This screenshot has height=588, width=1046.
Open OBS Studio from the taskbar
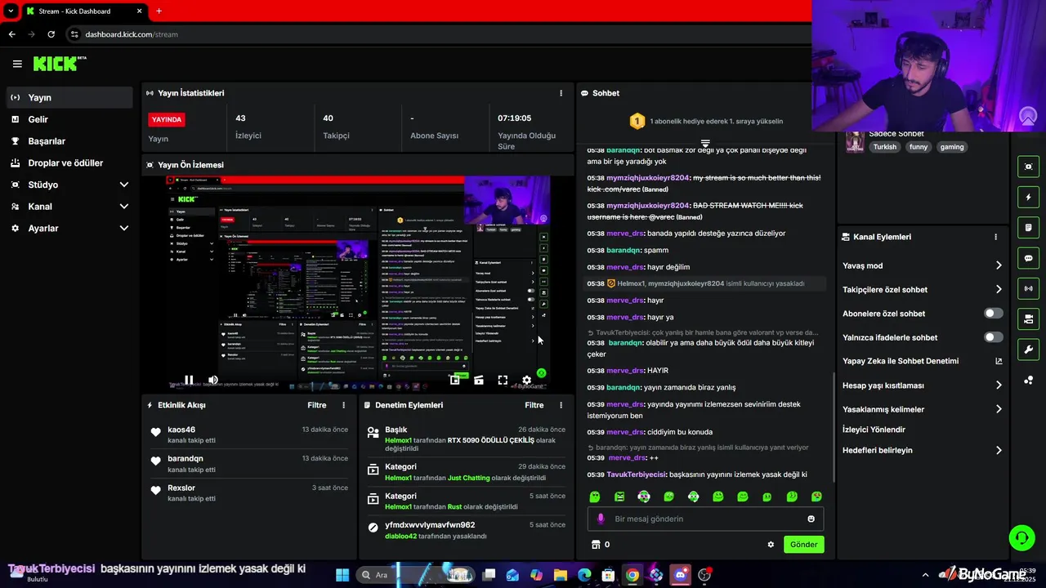(x=704, y=575)
